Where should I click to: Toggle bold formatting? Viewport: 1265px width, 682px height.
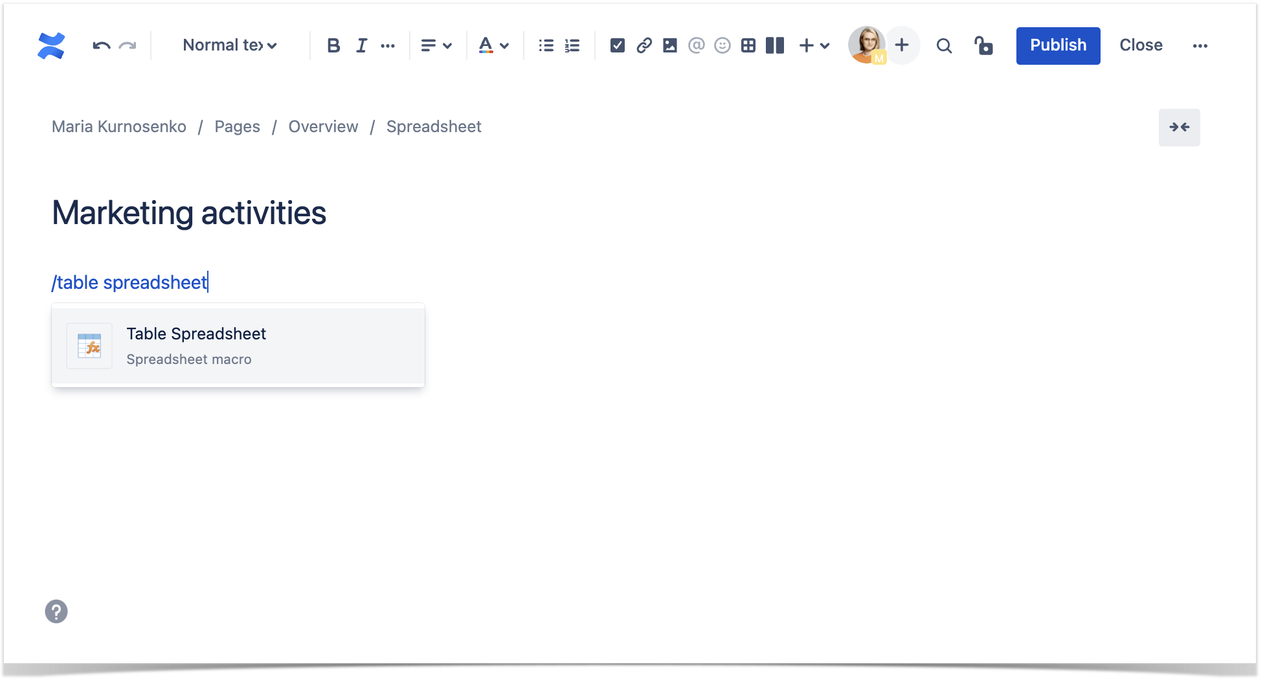(x=333, y=45)
